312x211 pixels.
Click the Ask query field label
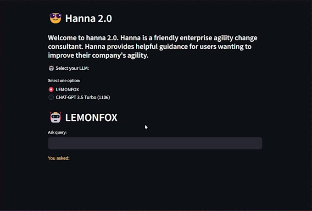coord(57,133)
